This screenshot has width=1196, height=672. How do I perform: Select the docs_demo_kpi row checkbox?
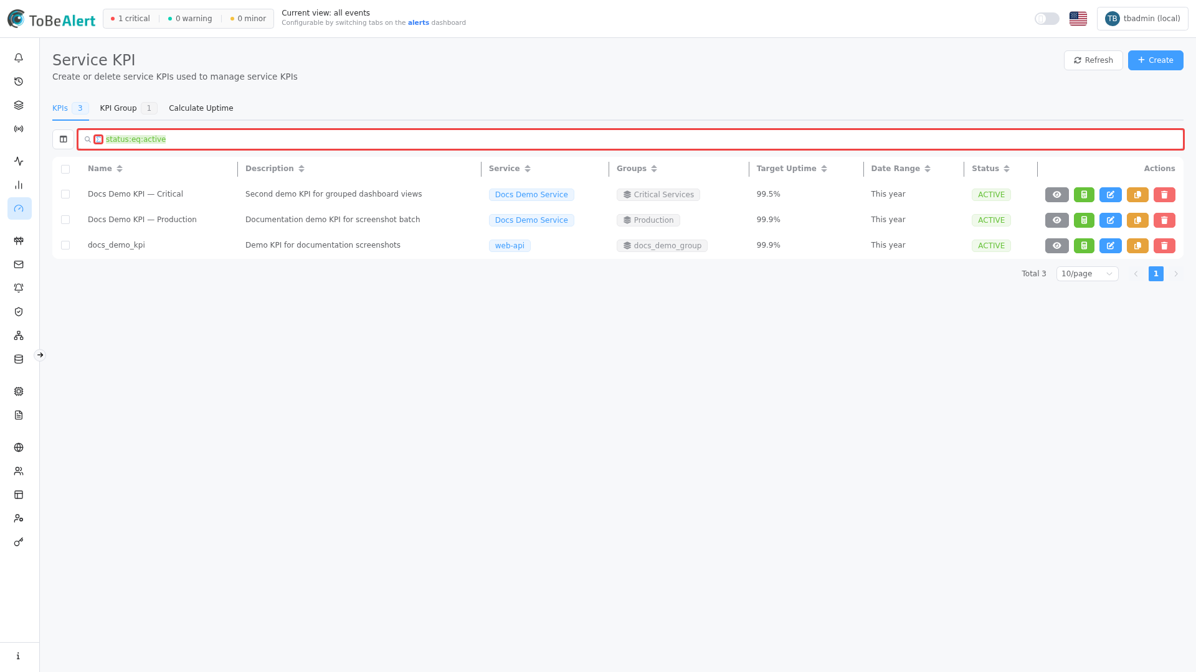[65, 245]
